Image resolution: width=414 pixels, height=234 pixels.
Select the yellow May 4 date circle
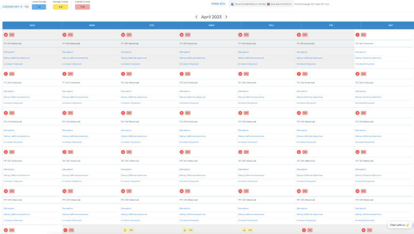(245, 230)
